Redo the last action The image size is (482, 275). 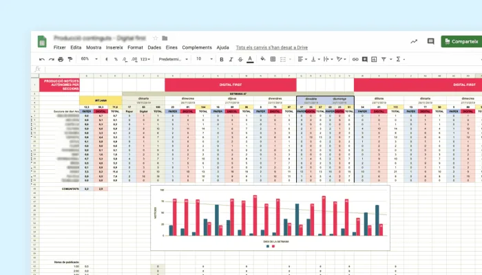tap(52, 59)
